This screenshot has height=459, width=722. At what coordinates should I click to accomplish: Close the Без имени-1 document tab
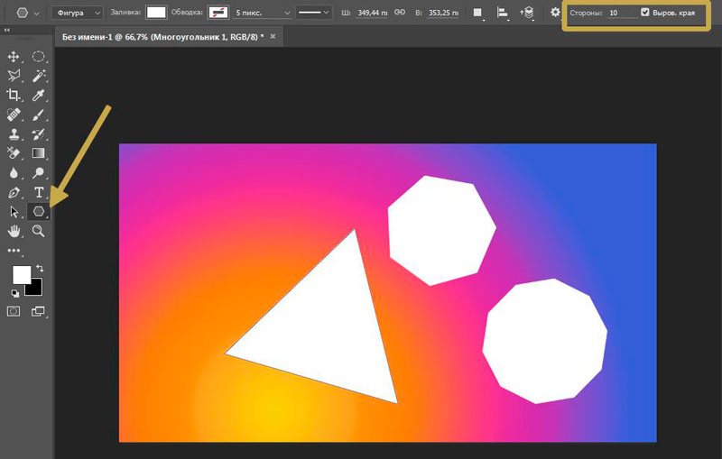(273, 36)
